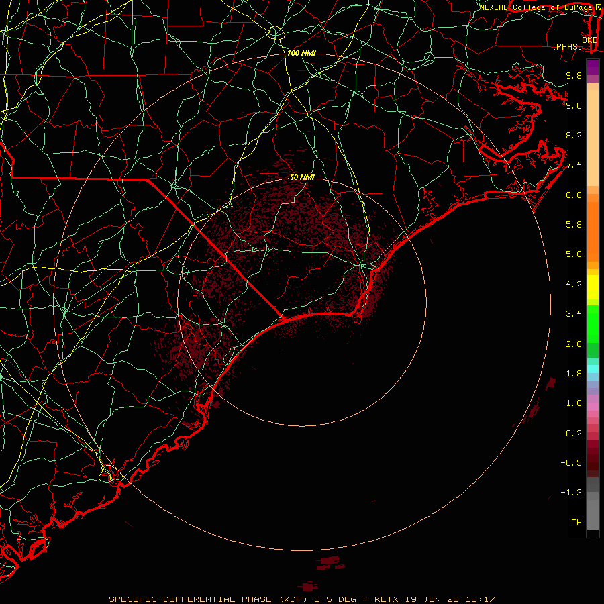Click the 9.0 scale label
The height and width of the screenshot is (604, 604).
(x=574, y=105)
